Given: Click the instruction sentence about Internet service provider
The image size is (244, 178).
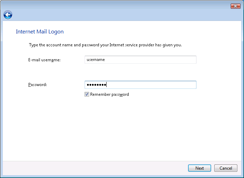Looking at the screenshot, I should (105, 45).
